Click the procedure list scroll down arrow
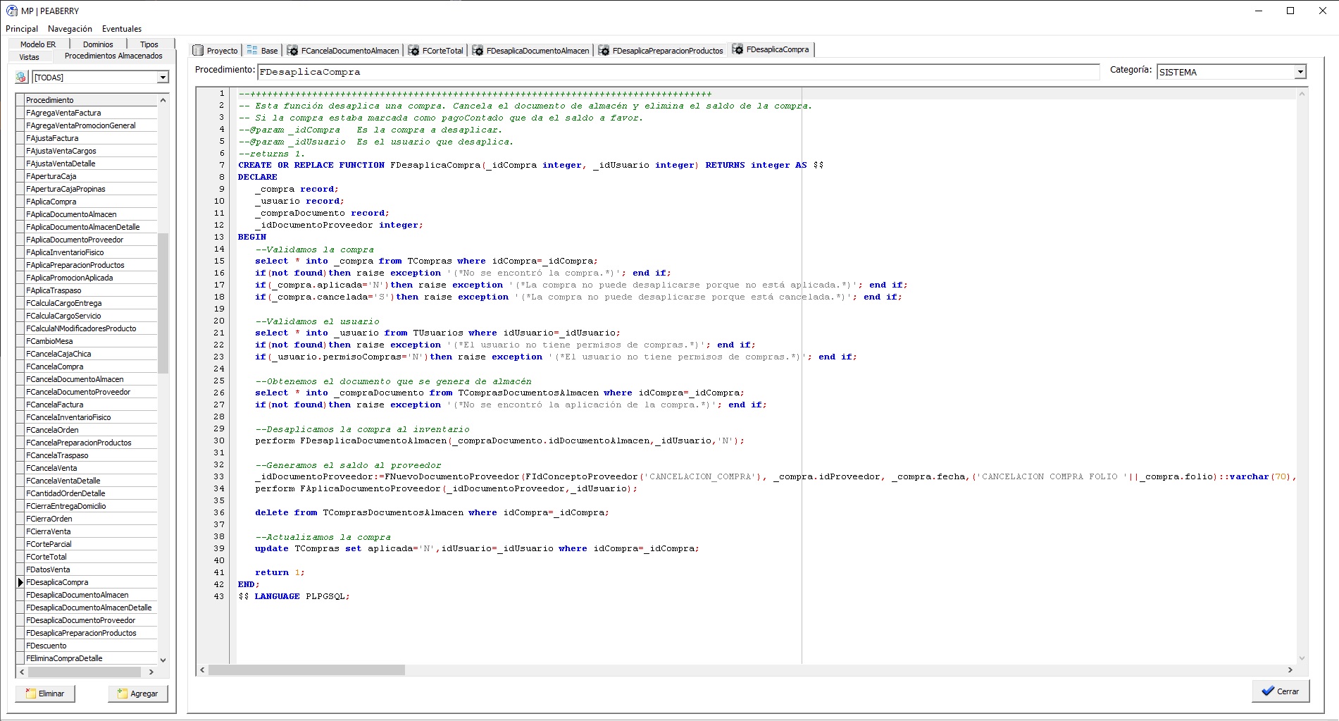Viewport: 1339px width, 721px height. 163,660
